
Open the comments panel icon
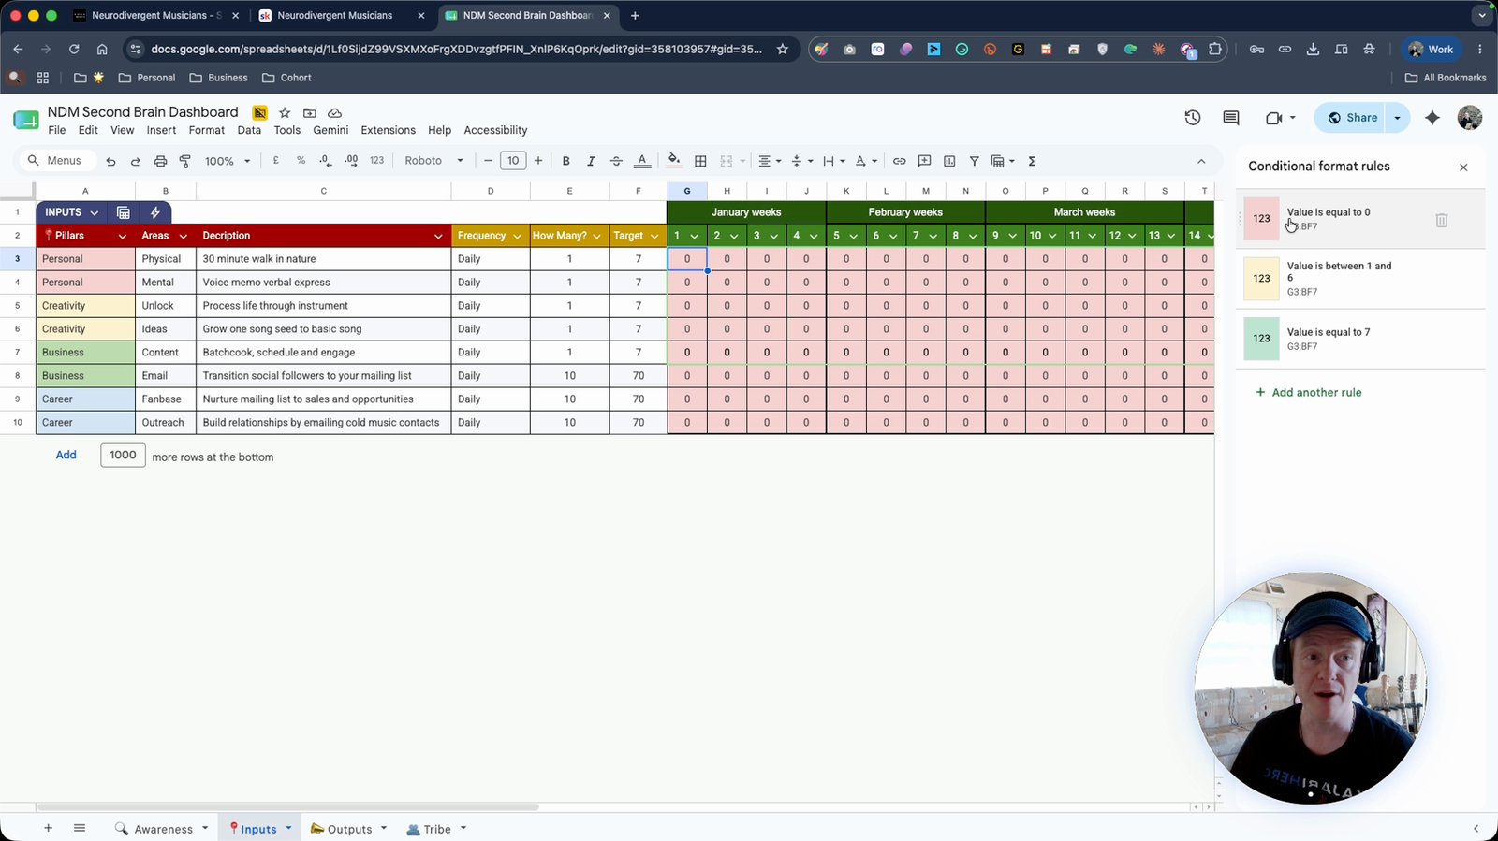point(1231,118)
